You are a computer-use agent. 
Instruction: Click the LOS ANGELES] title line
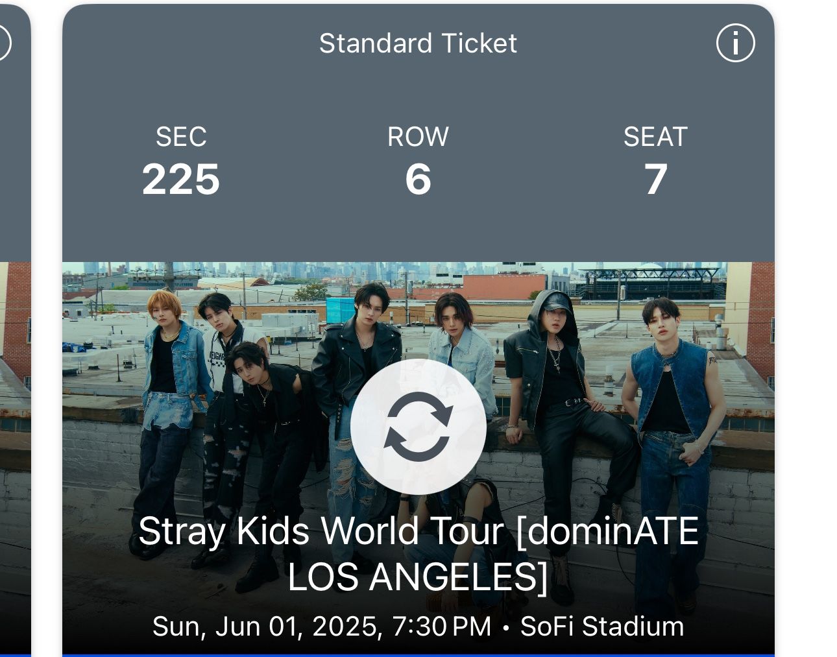418,577
